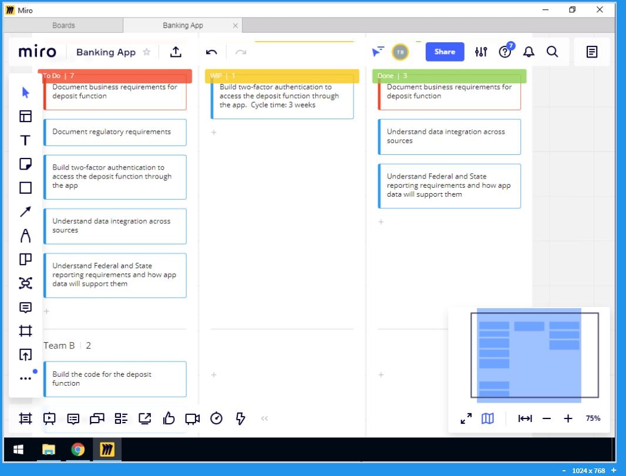Zoom out with minus button
The width and height of the screenshot is (626, 476).
pyautogui.click(x=547, y=418)
